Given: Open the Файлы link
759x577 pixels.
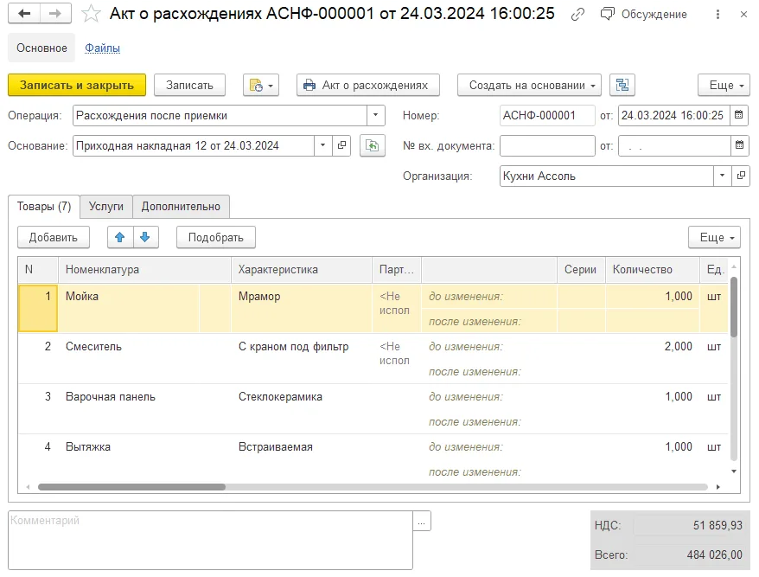Looking at the screenshot, I should click(103, 48).
